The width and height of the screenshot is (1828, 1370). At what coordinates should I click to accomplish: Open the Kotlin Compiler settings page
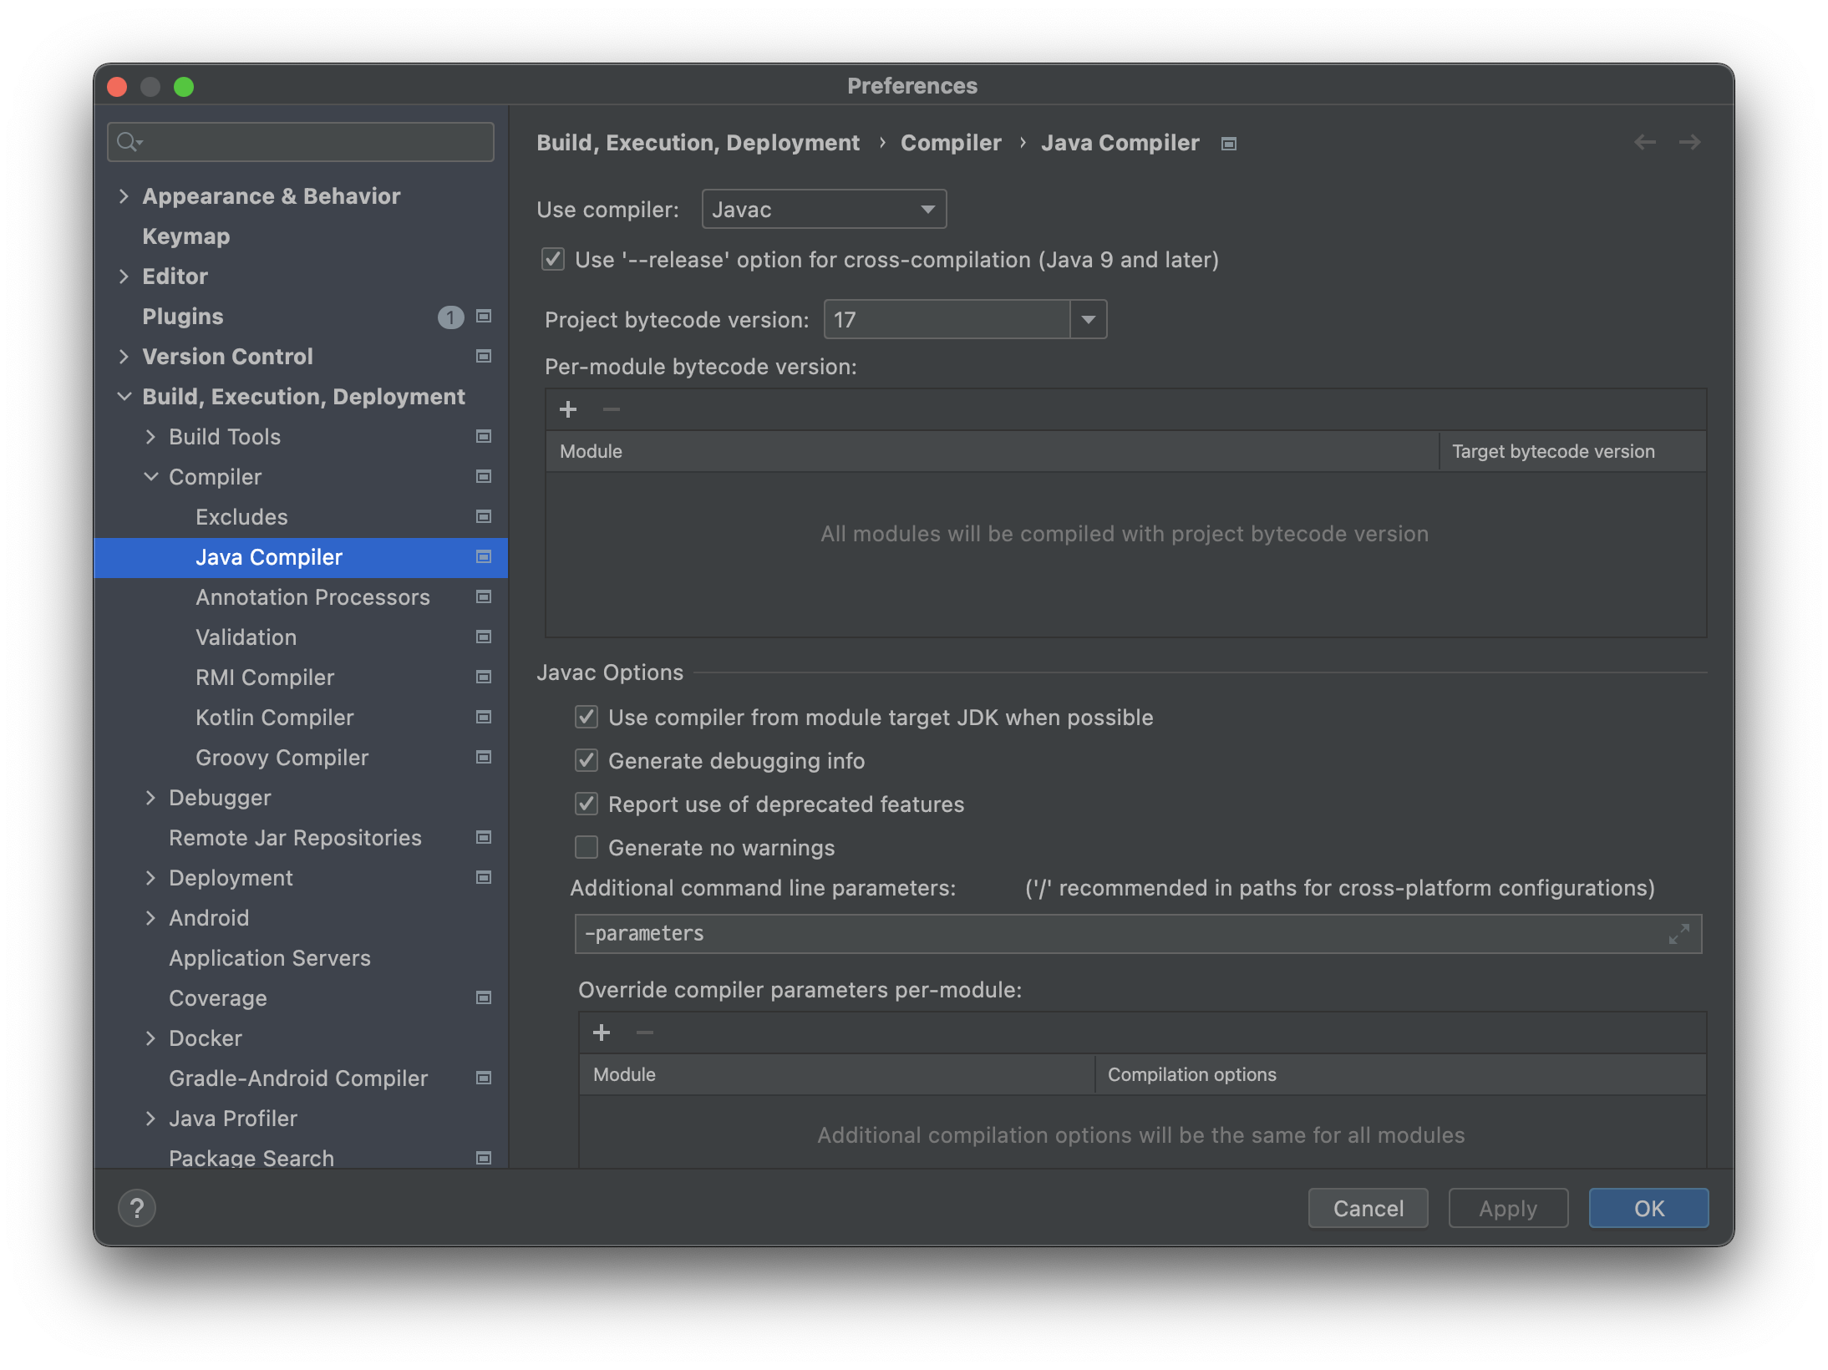point(274,717)
